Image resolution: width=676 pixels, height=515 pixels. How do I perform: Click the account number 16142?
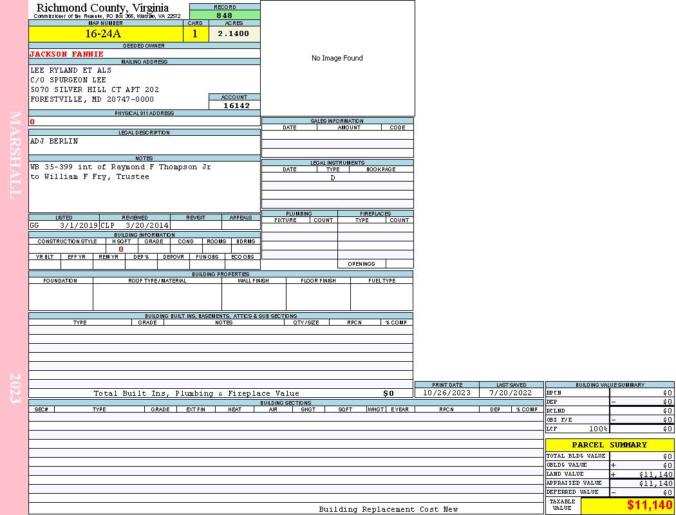click(236, 106)
